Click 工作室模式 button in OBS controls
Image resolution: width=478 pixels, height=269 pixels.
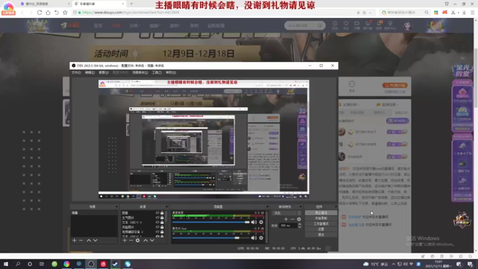(321, 224)
